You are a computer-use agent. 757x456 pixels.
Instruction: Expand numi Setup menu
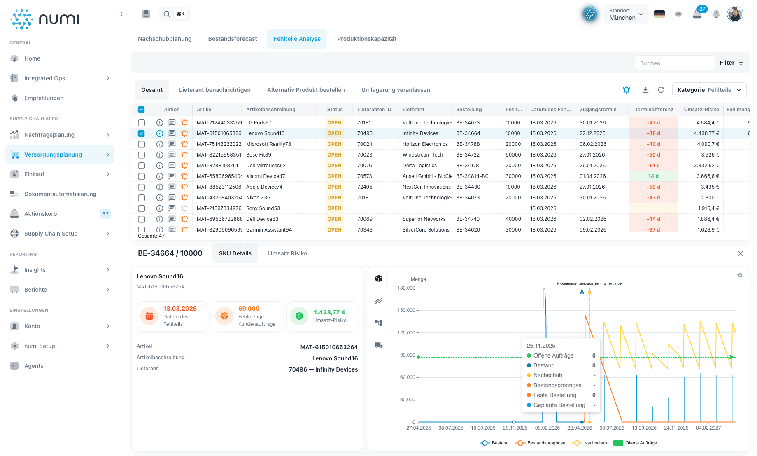click(59, 346)
